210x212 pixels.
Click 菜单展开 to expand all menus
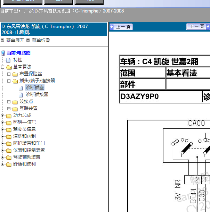click(15, 40)
